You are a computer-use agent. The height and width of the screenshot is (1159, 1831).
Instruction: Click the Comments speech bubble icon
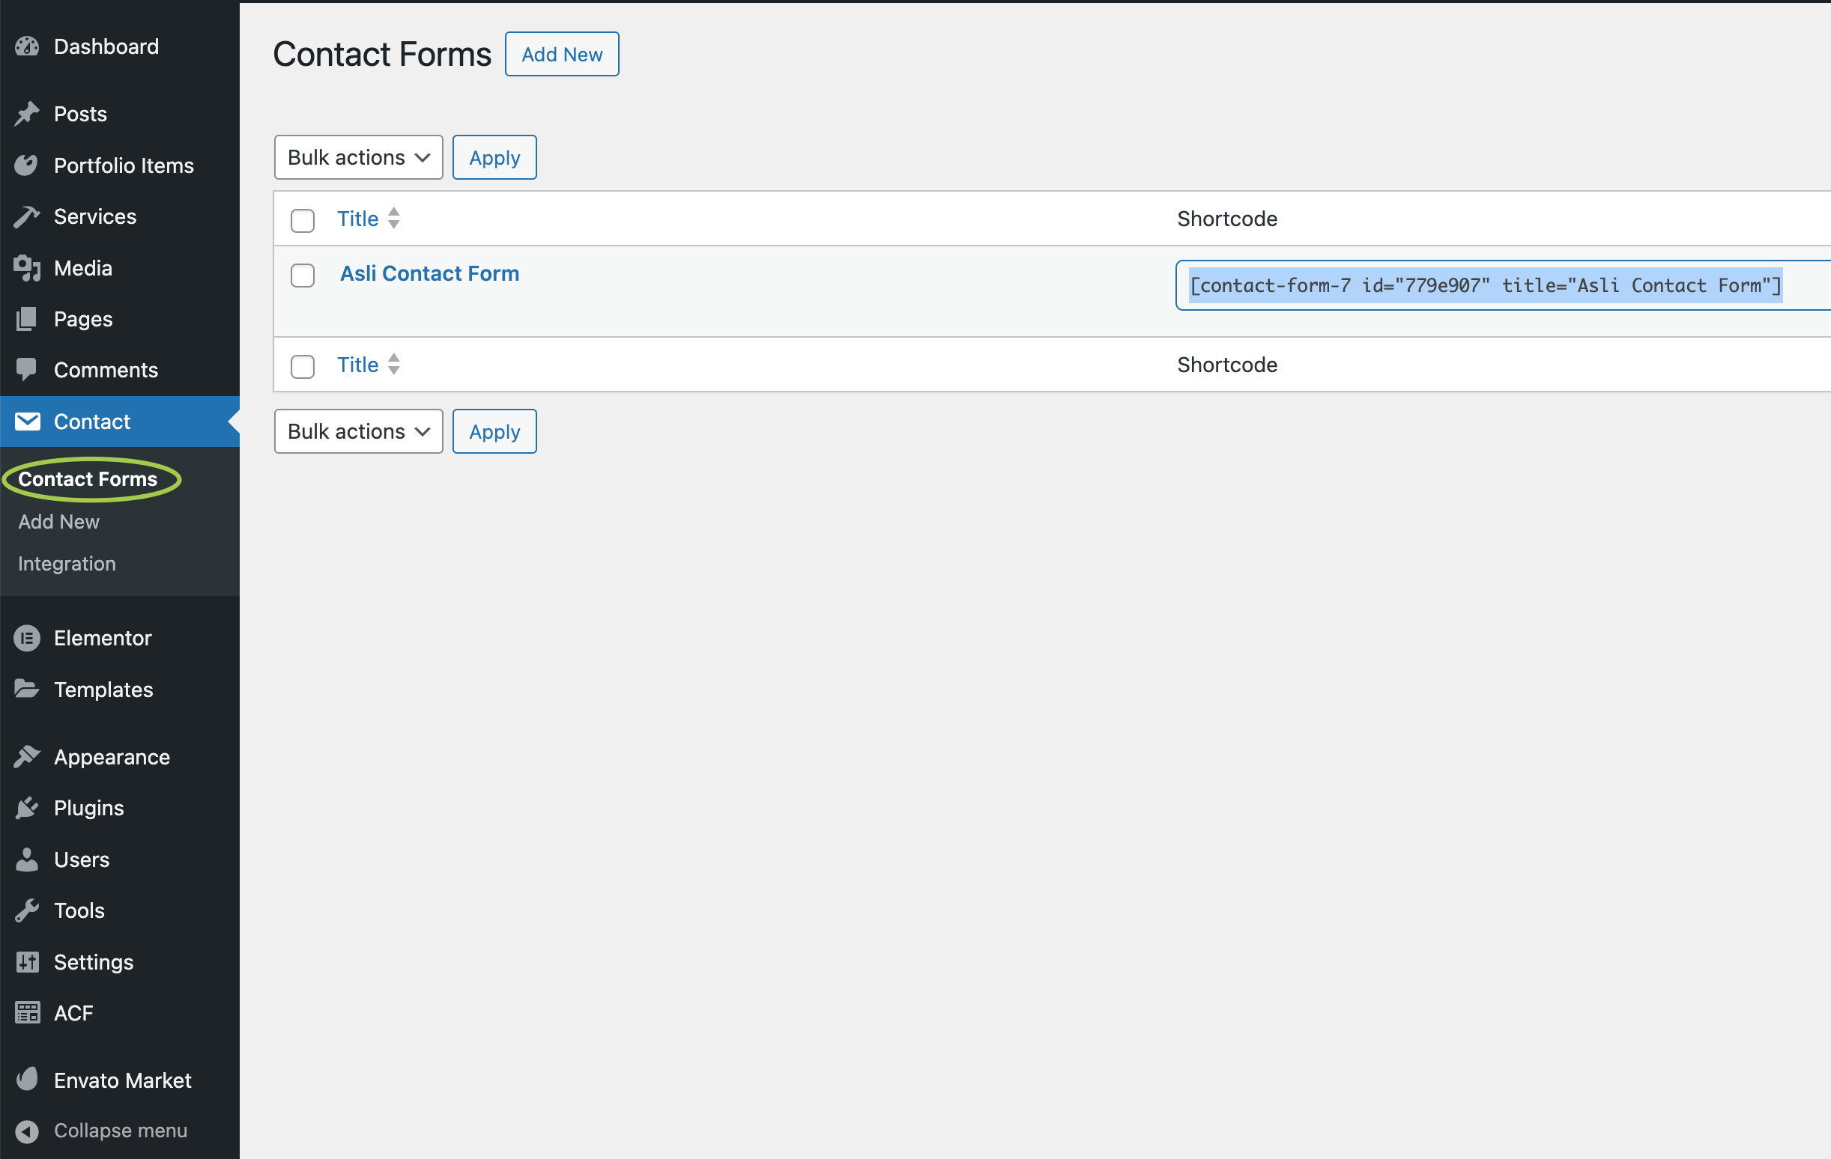28,370
